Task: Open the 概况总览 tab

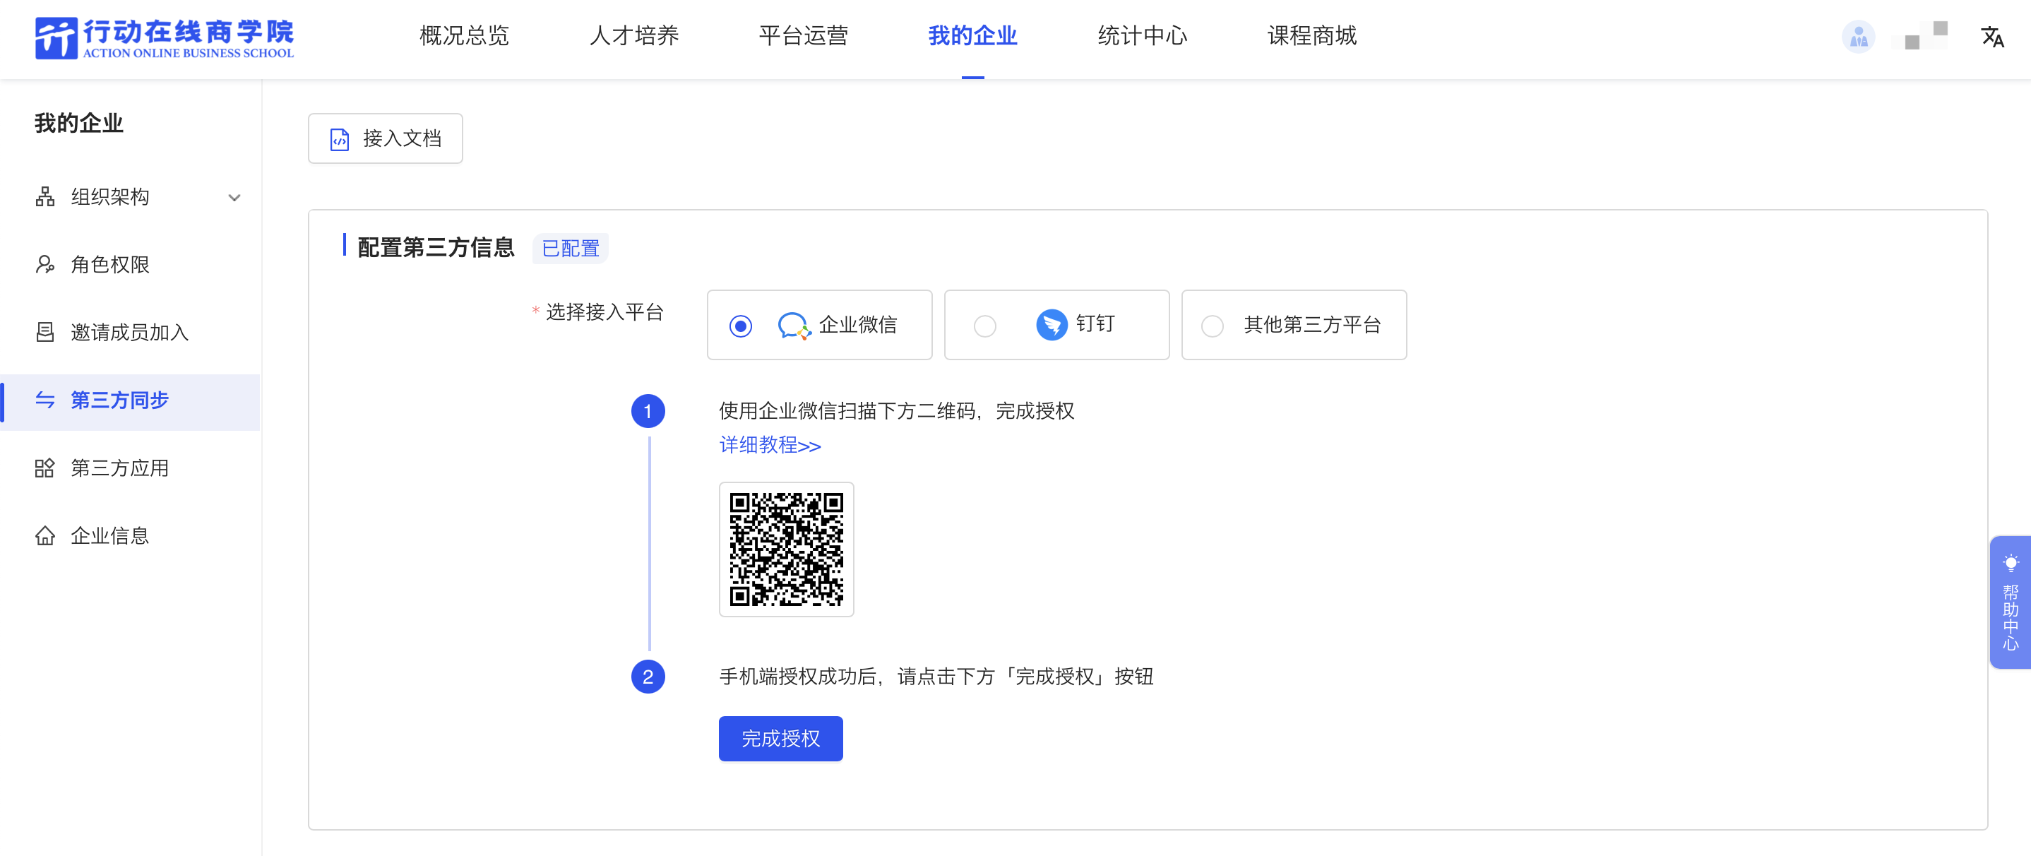Action: [x=465, y=35]
